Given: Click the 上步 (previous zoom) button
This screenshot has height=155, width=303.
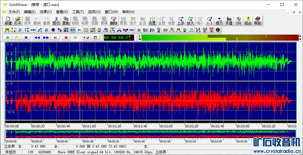Looking at the screenshot, I should pos(181,21).
